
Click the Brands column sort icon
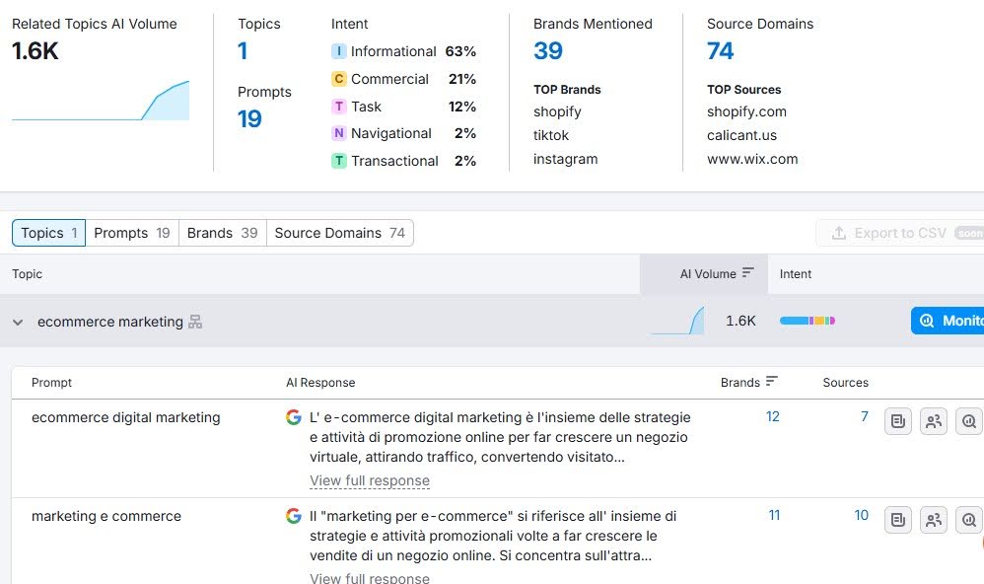[x=772, y=382]
